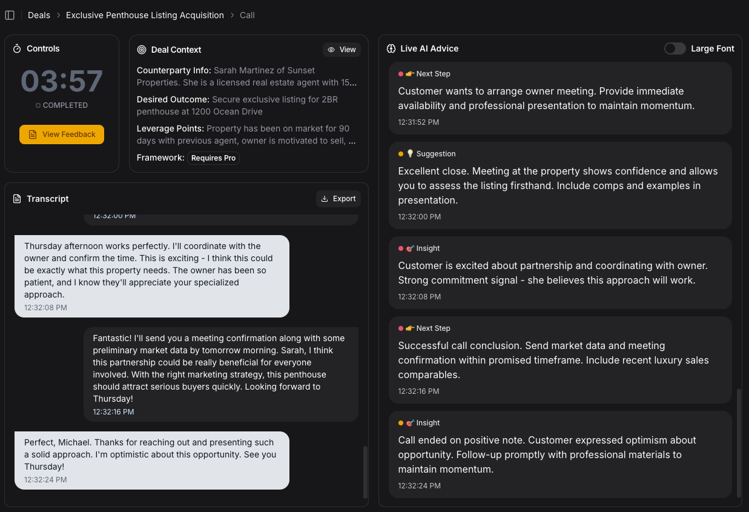Click the target icon beside Deal Context heading
The width and height of the screenshot is (749, 512).
coord(141,50)
